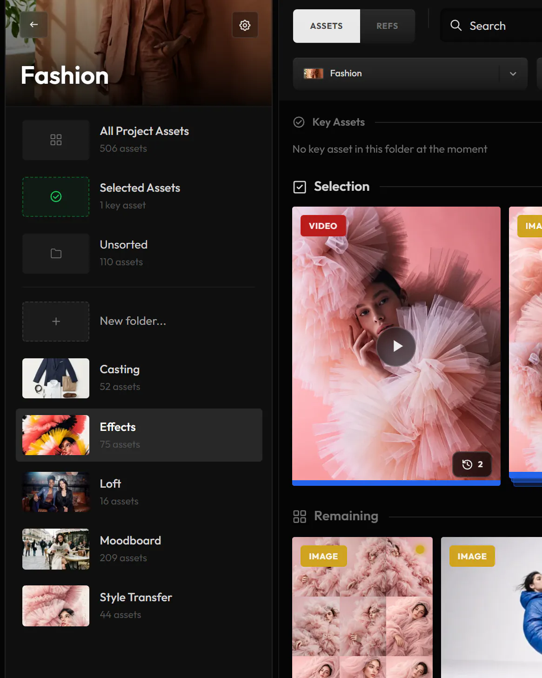Click '110 assets' count text

(x=121, y=262)
